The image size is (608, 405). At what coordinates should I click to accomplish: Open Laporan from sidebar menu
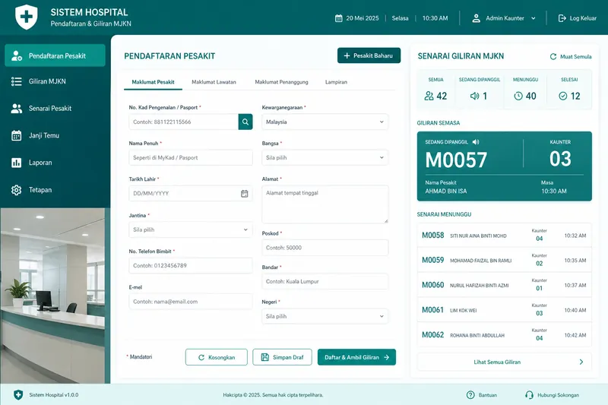pyautogui.click(x=55, y=163)
